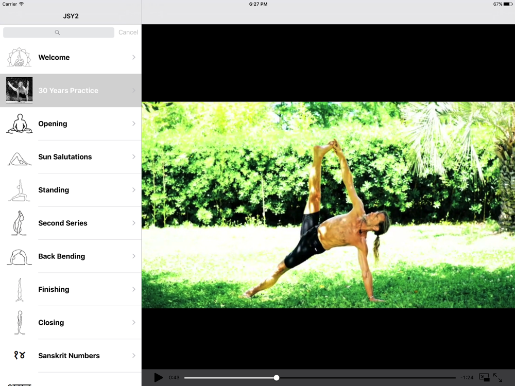Click the unplayed portion of video progress bar
The image size is (515, 386).
[x=367, y=378]
